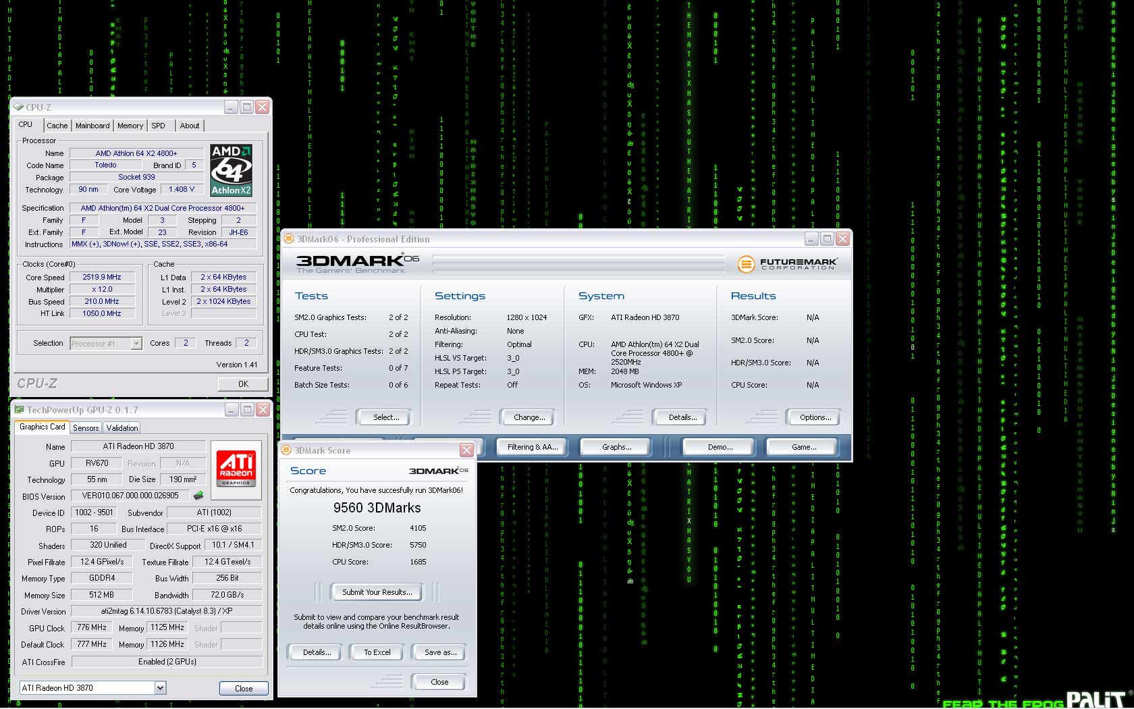1134x709 pixels.
Task: Click the AMD Athlon 64 X2 logo
Action: [x=231, y=169]
